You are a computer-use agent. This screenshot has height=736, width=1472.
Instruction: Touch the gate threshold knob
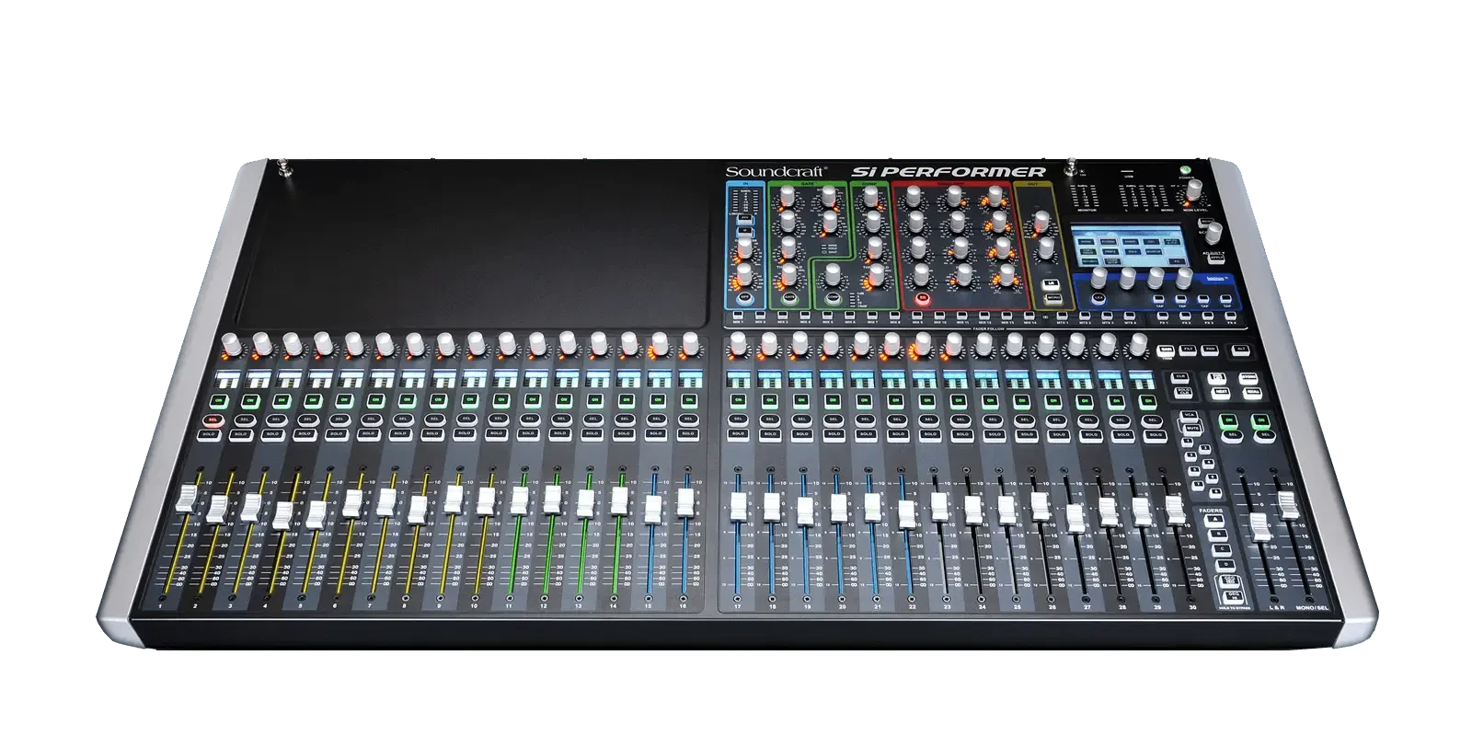788,273
